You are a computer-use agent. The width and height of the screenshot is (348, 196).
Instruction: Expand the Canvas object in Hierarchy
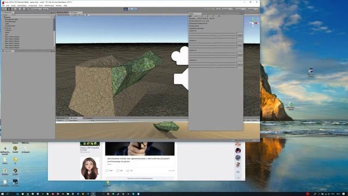tap(4, 28)
